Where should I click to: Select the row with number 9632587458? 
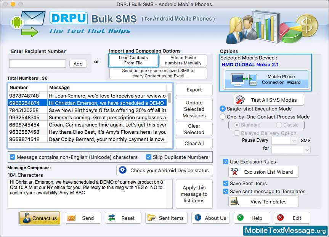point(87,132)
